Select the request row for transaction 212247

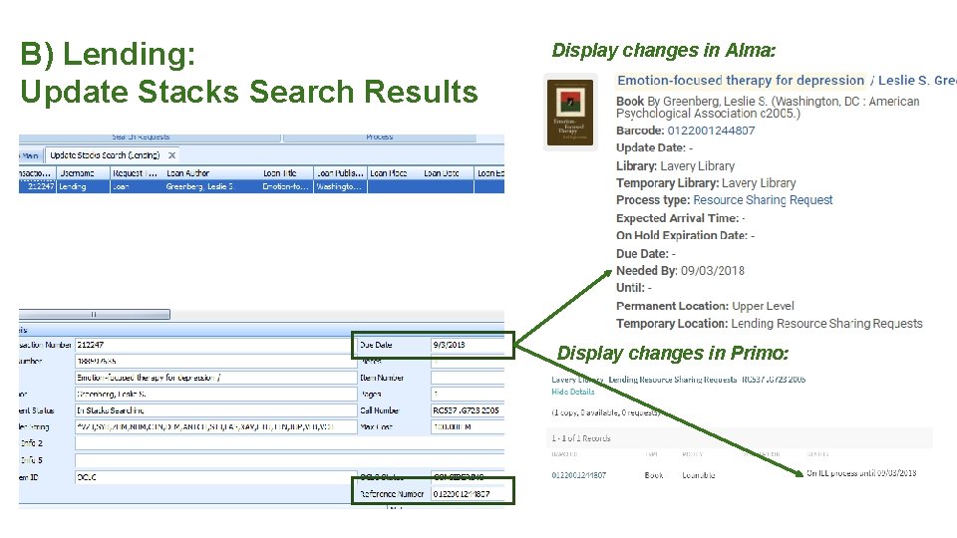261,186
